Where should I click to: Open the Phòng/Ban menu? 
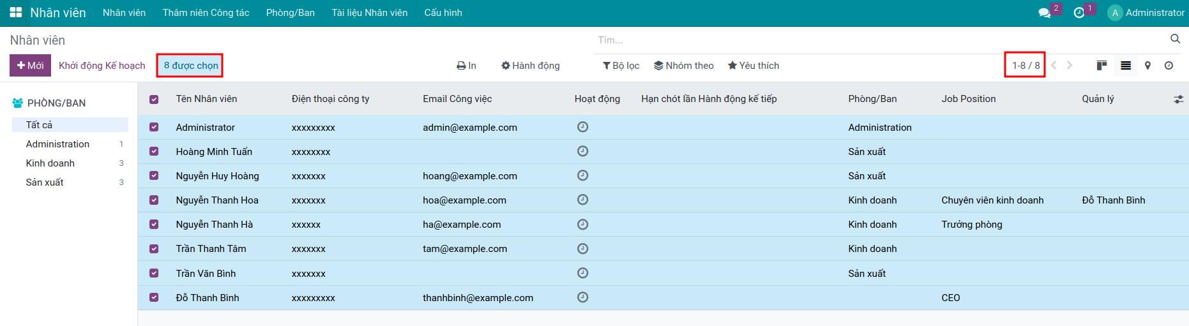click(x=290, y=13)
